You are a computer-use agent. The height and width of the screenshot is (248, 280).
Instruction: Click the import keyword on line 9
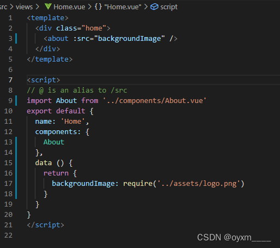[39, 101]
